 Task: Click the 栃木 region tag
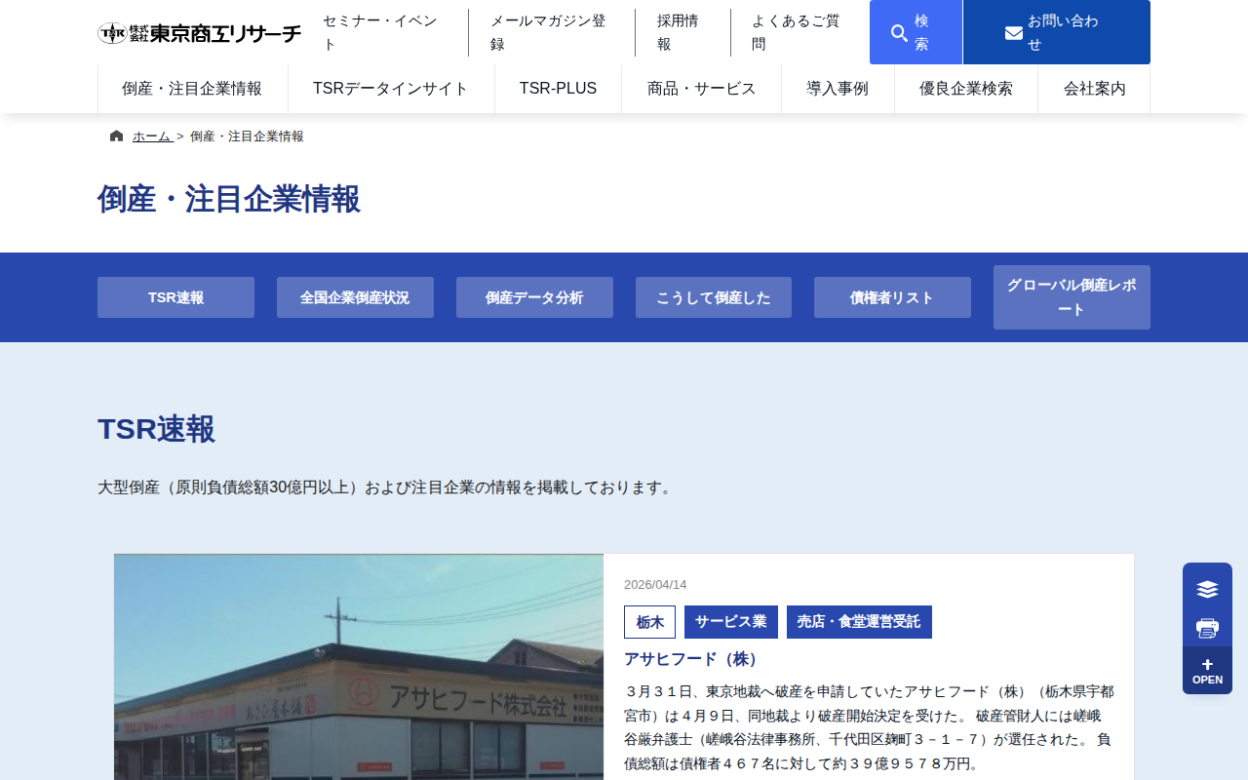[x=649, y=622]
